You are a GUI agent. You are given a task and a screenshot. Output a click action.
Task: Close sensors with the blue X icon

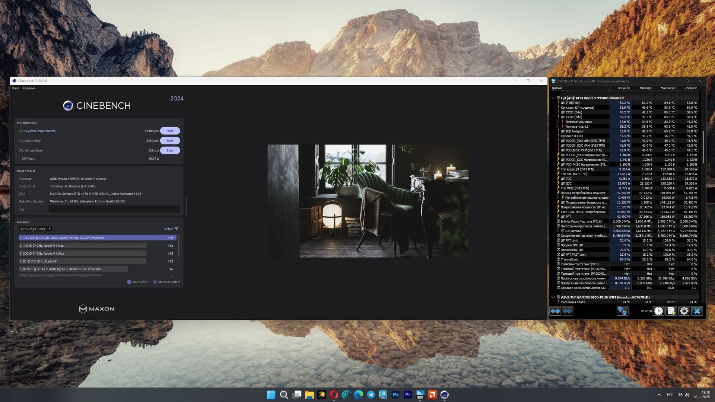tap(697, 311)
